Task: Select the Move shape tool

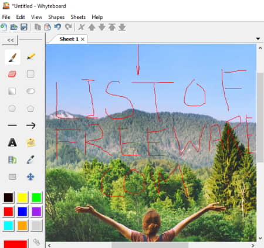Action: (31, 177)
